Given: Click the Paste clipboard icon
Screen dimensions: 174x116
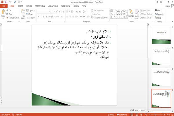Looking at the screenshot, I should tap(3, 12).
